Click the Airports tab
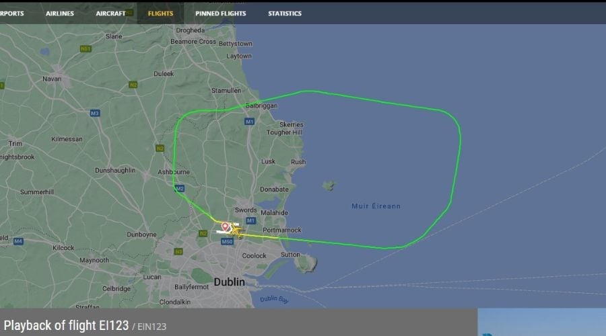This screenshot has height=336, width=606. click(x=11, y=13)
